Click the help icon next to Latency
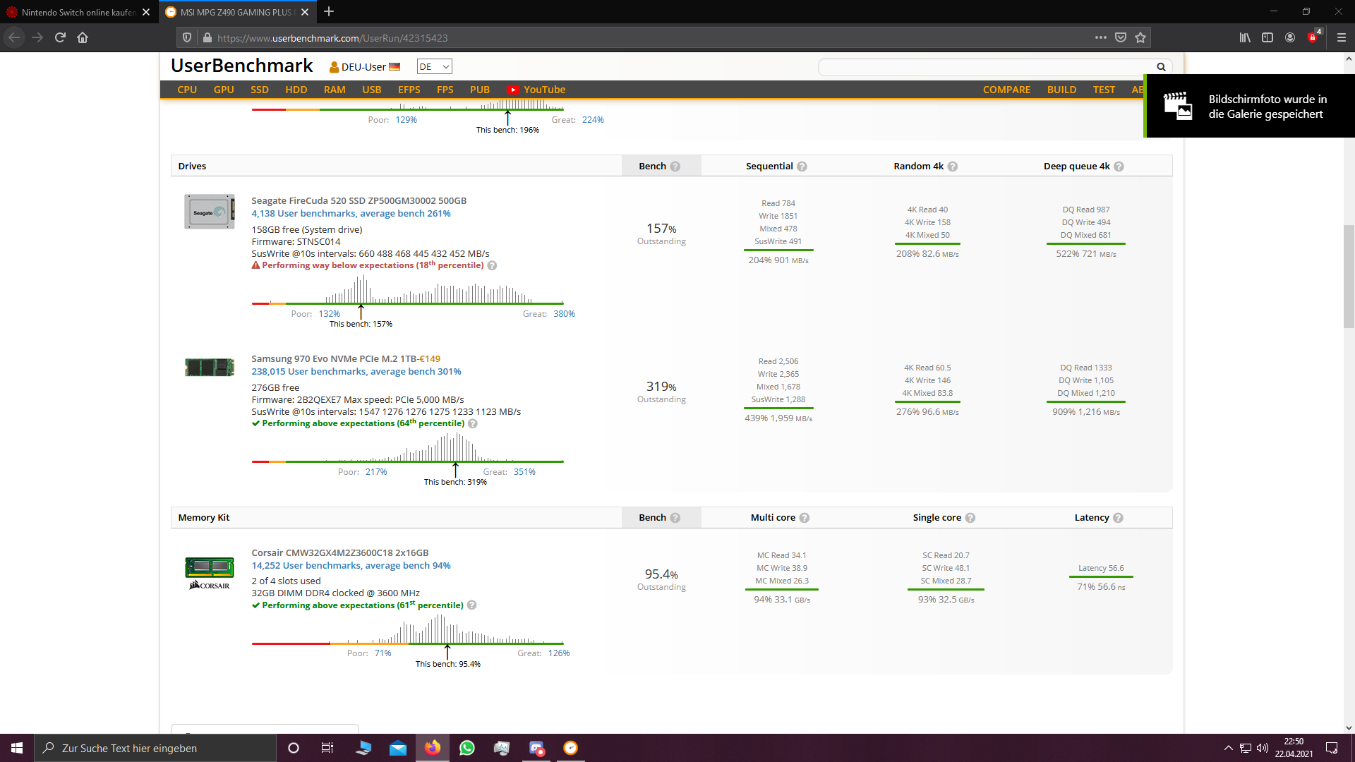 [1118, 518]
